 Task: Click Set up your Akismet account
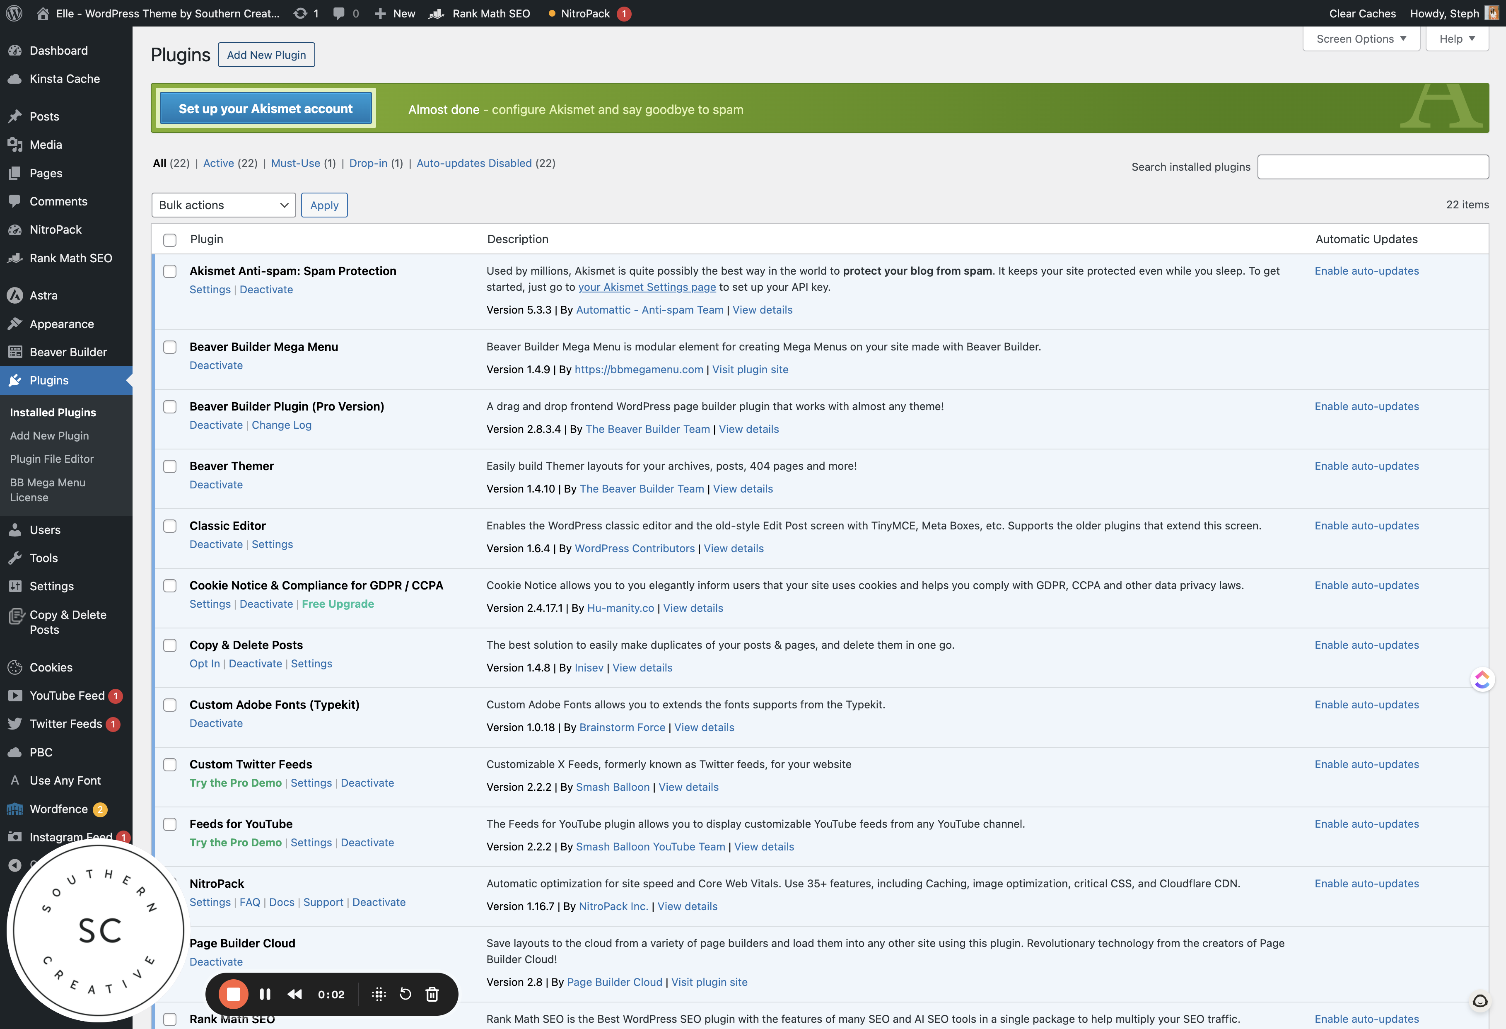265,109
